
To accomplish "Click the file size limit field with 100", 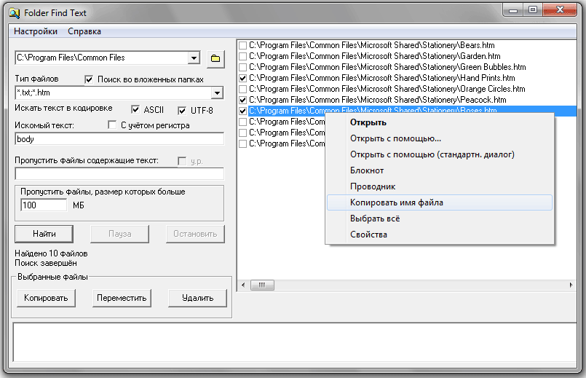I will coord(44,205).
